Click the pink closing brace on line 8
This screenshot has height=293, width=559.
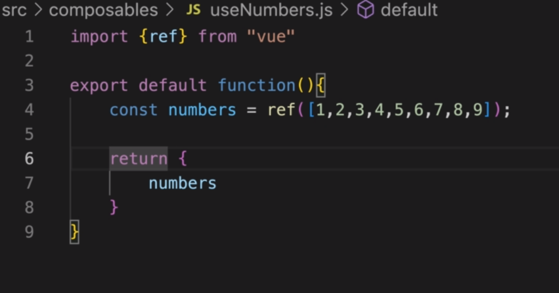coord(114,207)
